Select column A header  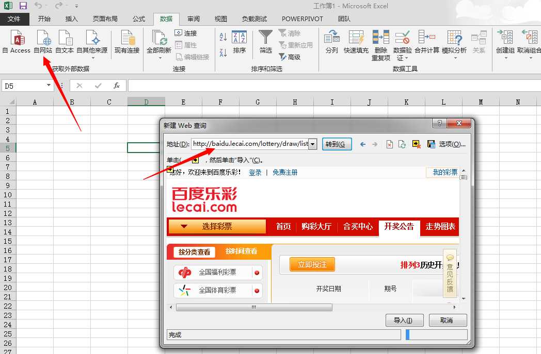[35, 102]
